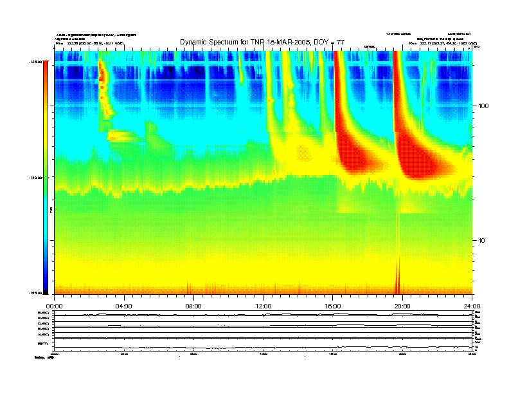The image size is (509, 394).
Task: Click the '100' frequency axis label
Action: pyautogui.click(x=483, y=106)
